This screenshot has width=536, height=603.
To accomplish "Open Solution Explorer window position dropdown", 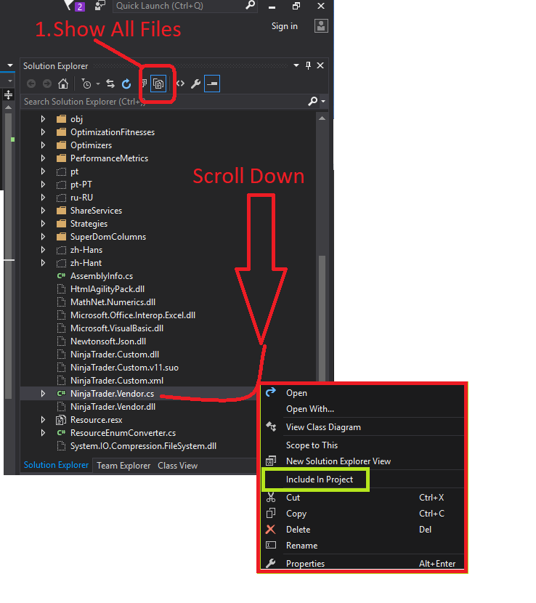I will click(296, 66).
